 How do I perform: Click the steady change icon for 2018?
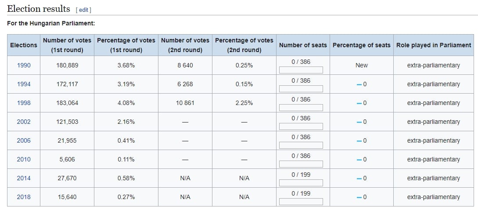(359, 197)
